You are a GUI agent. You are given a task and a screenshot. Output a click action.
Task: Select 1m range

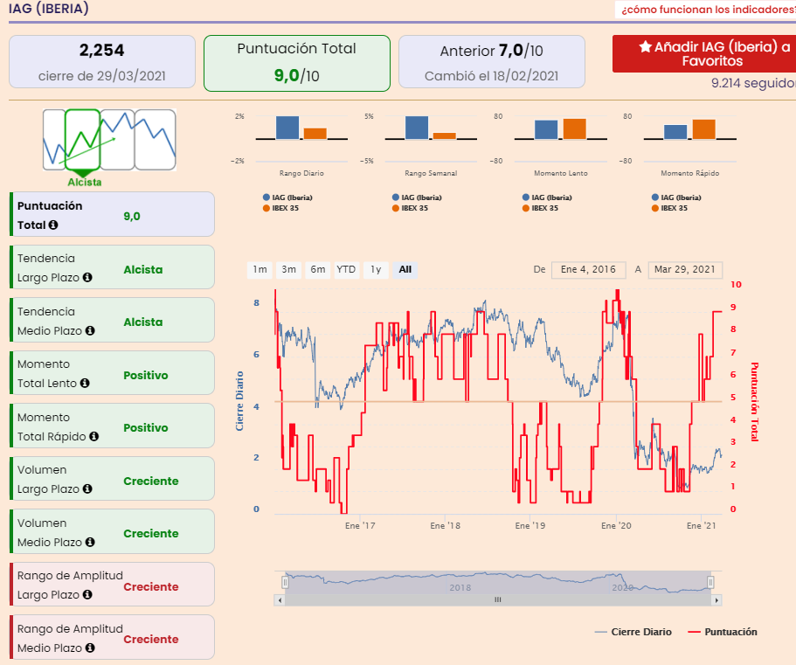click(260, 269)
